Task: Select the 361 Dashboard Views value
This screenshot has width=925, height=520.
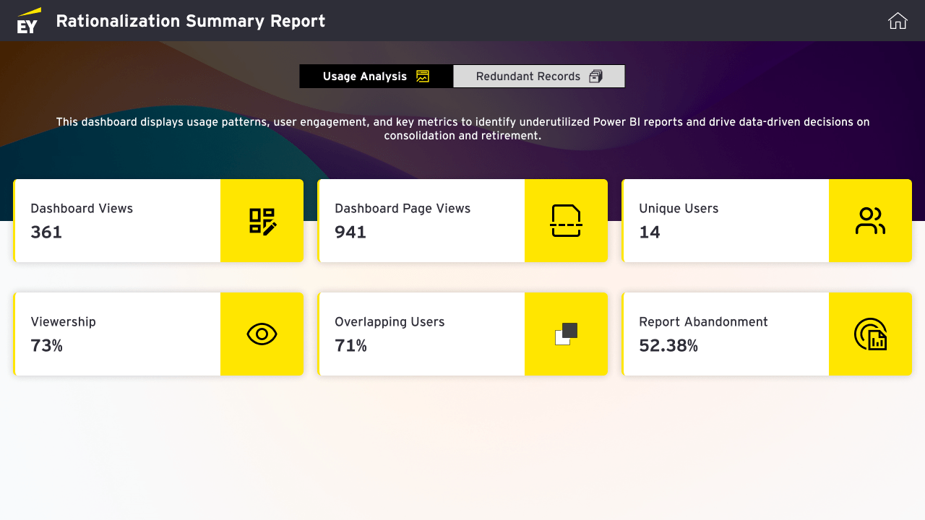Action: (x=46, y=233)
